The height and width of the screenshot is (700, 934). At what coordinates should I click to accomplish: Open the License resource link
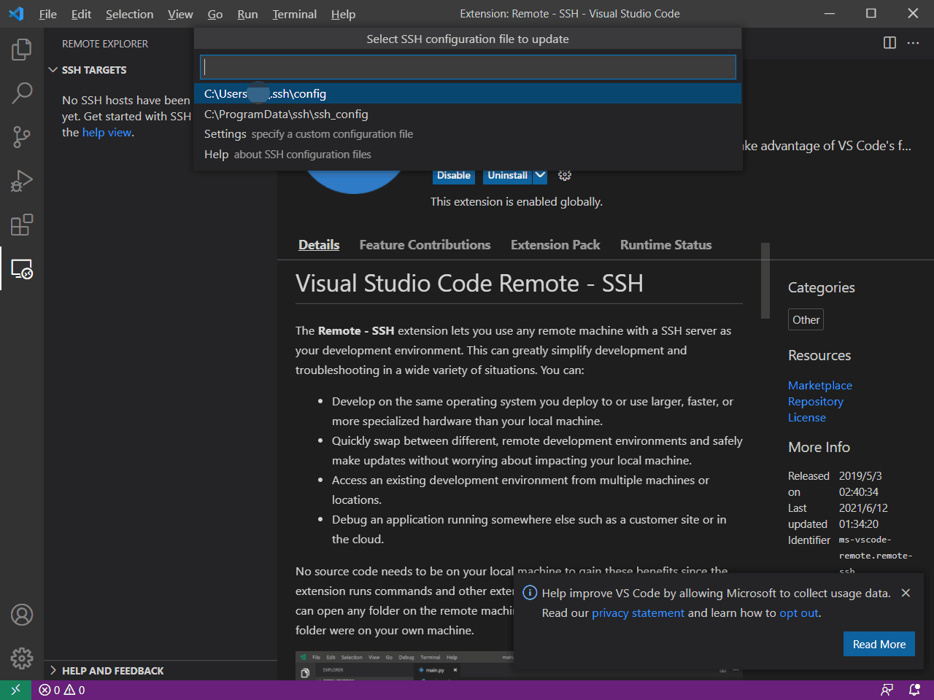point(807,417)
